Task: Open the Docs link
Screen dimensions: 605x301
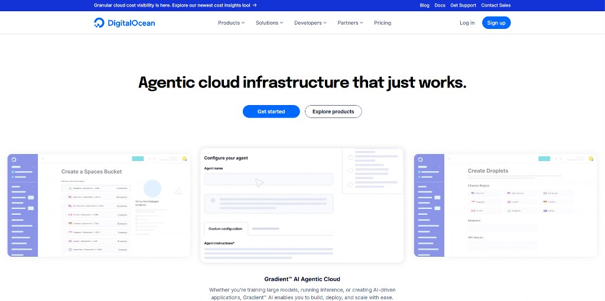Action: point(440,5)
